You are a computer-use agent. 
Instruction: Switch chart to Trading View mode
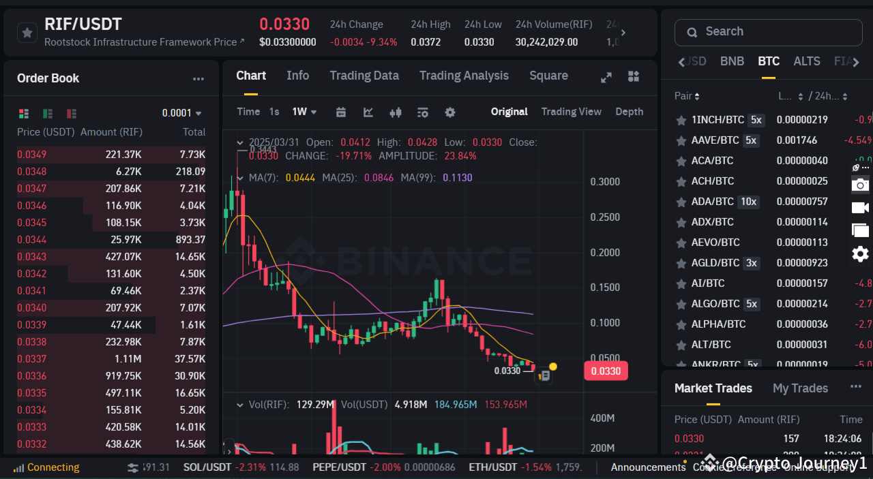click(x=572, y=111)
